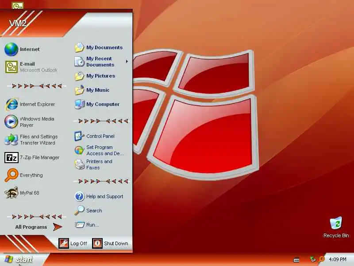Click the Log Off key icon
Image resolution: width=354 pixels, height=266 pixels.
64,243
